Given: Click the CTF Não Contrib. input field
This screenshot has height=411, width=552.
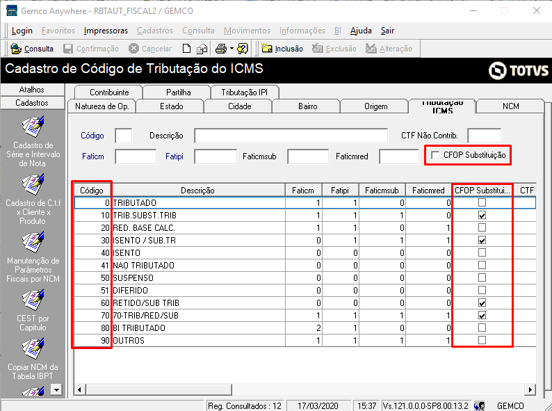Looking at the screenshot, I should coord(484,136).
